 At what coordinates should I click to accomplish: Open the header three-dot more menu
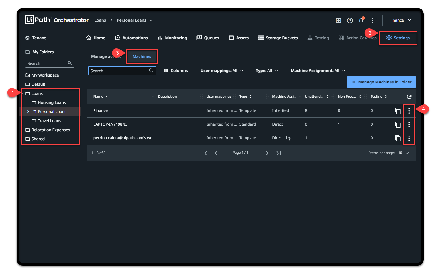372,20
